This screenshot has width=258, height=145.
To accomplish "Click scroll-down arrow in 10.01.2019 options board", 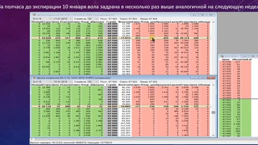I will click(x=213, y=135).
